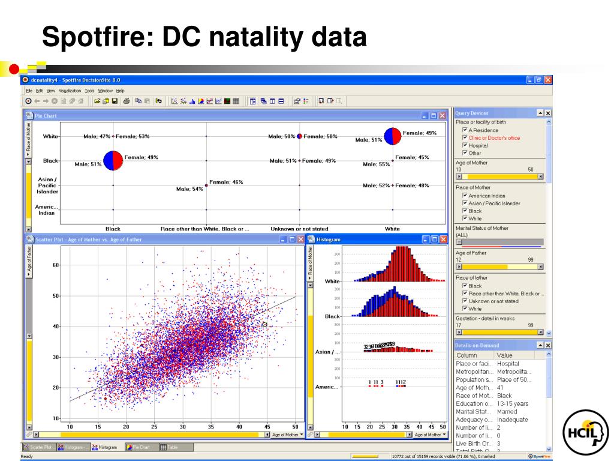The image size is (614, 461).
Task: Click the new scatter plot toolbar icon
Action: [x=174, y=101]
